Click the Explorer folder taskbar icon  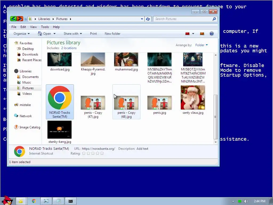pyautogui.click(x=21, y=201)
